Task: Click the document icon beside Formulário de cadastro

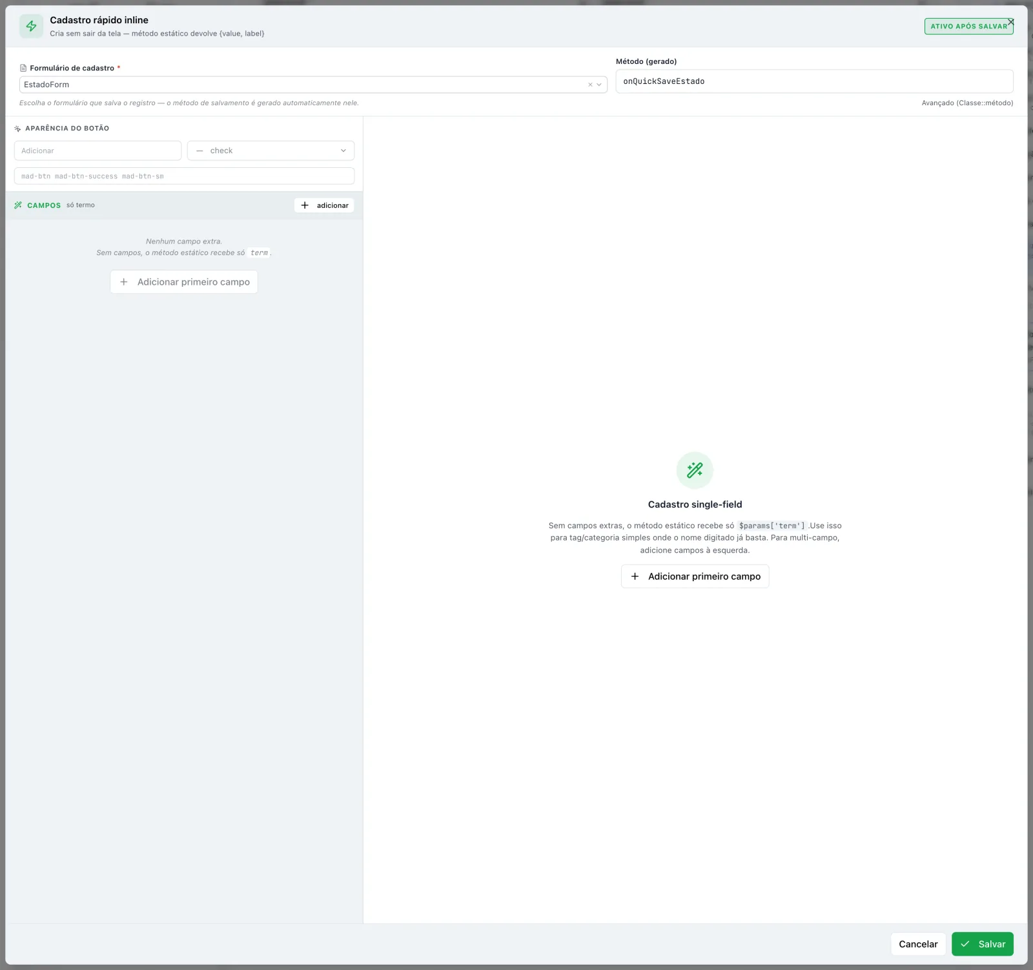Action: coord(23,68)
